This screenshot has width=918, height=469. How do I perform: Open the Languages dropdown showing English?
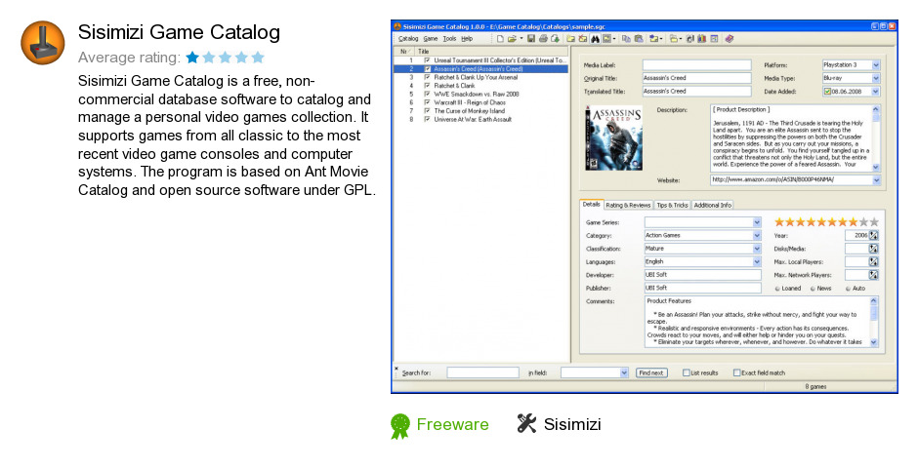pos(757,262)
